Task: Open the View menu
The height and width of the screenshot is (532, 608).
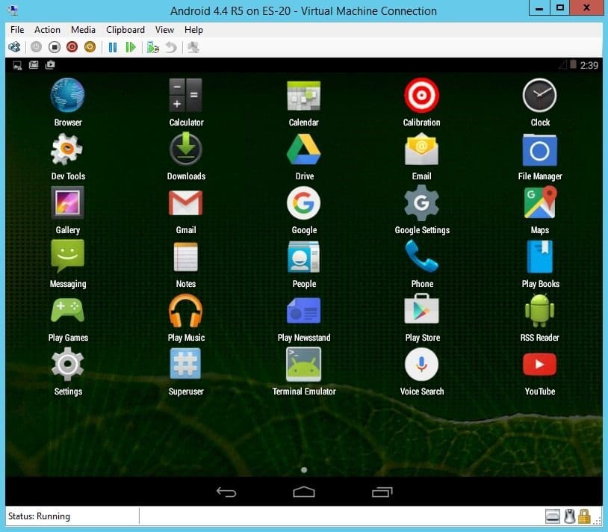Action: coord(164,30)
